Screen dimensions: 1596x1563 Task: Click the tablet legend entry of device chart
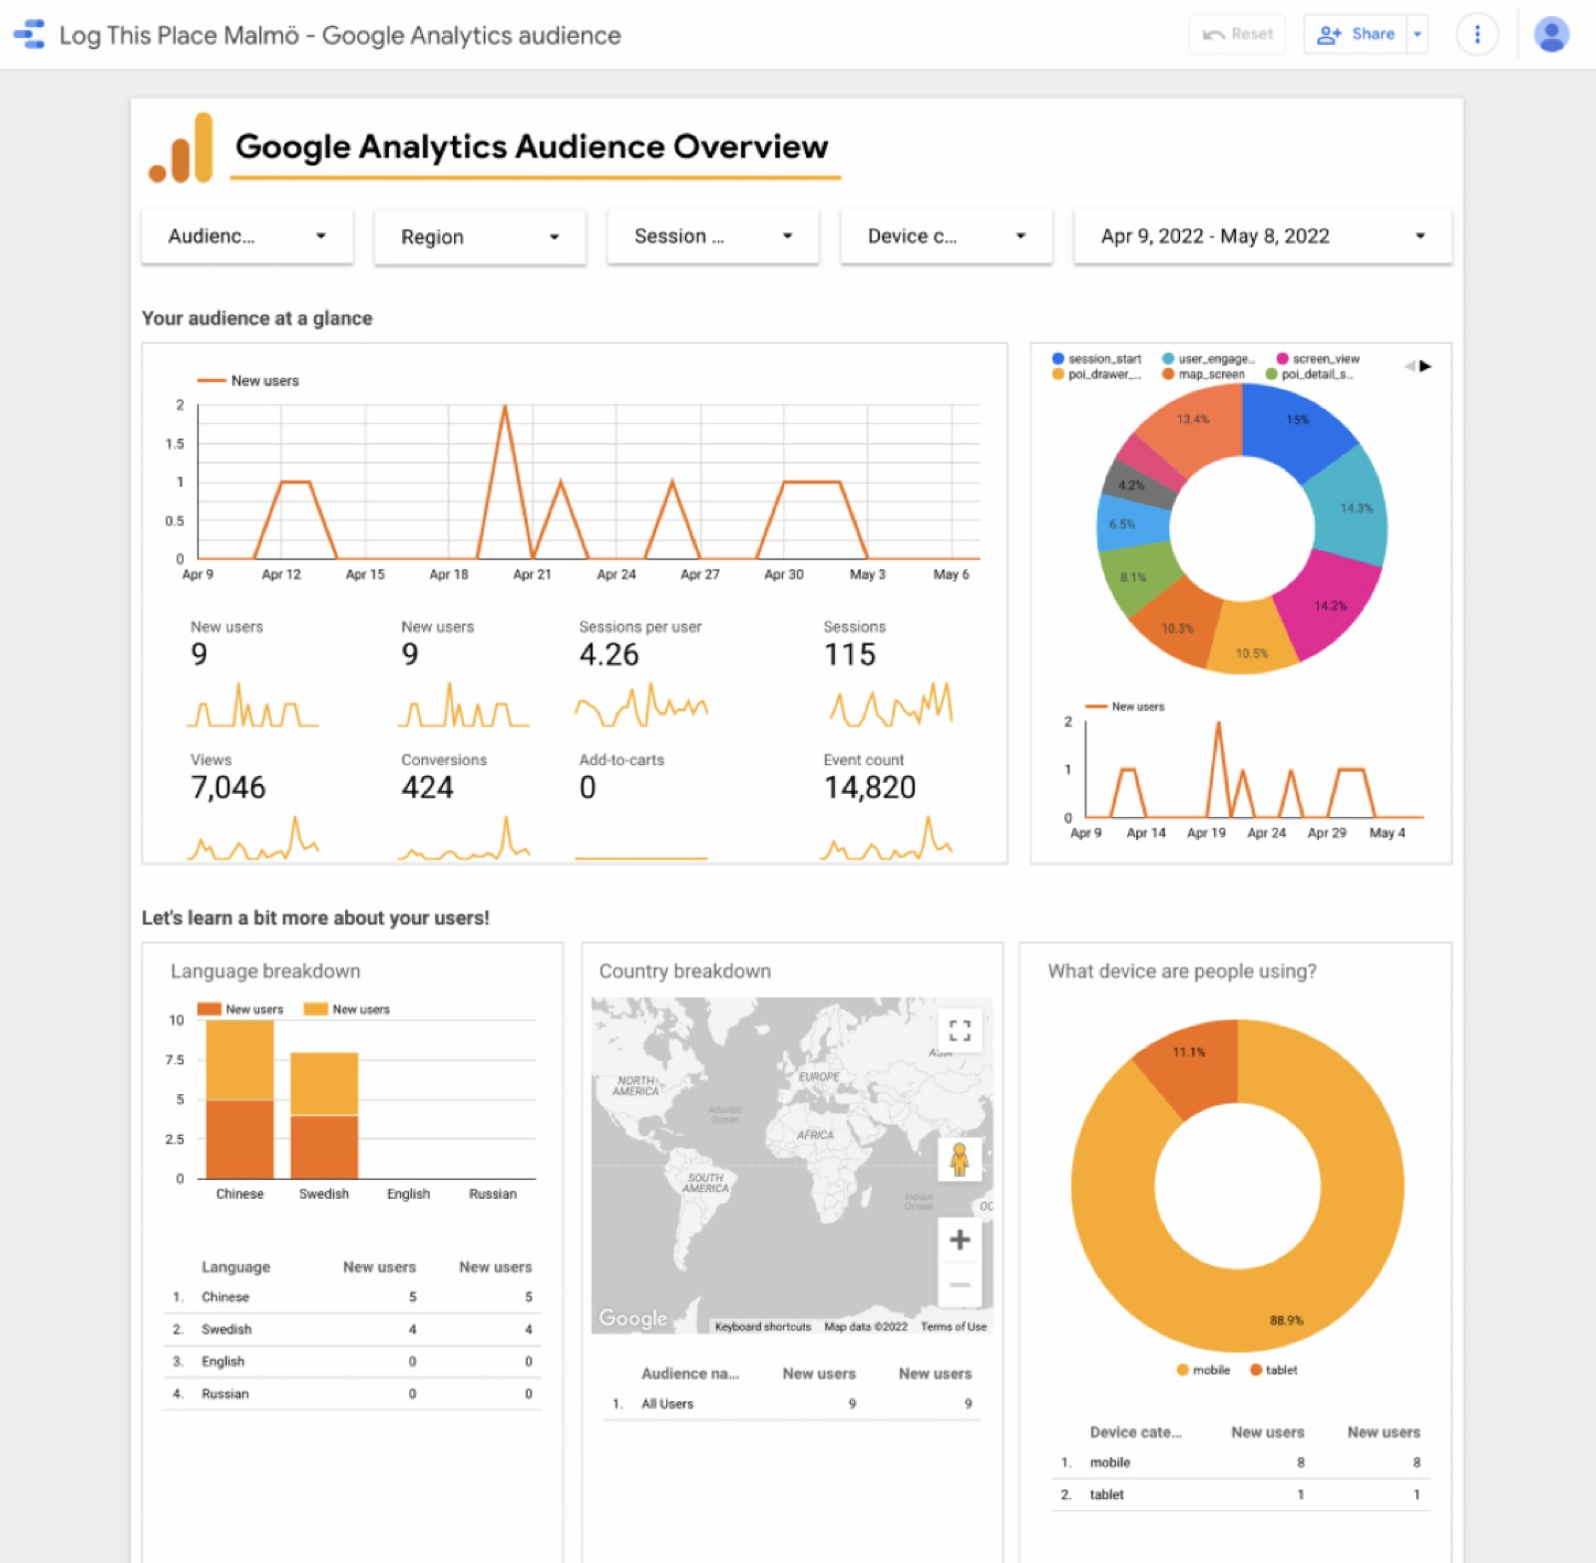(x=1274, y=1370)
